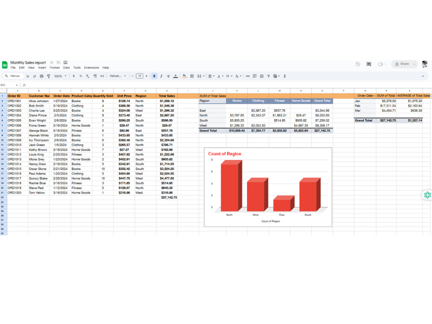
Task: Format as currency with dollar icon
Action: click(73, 76)
